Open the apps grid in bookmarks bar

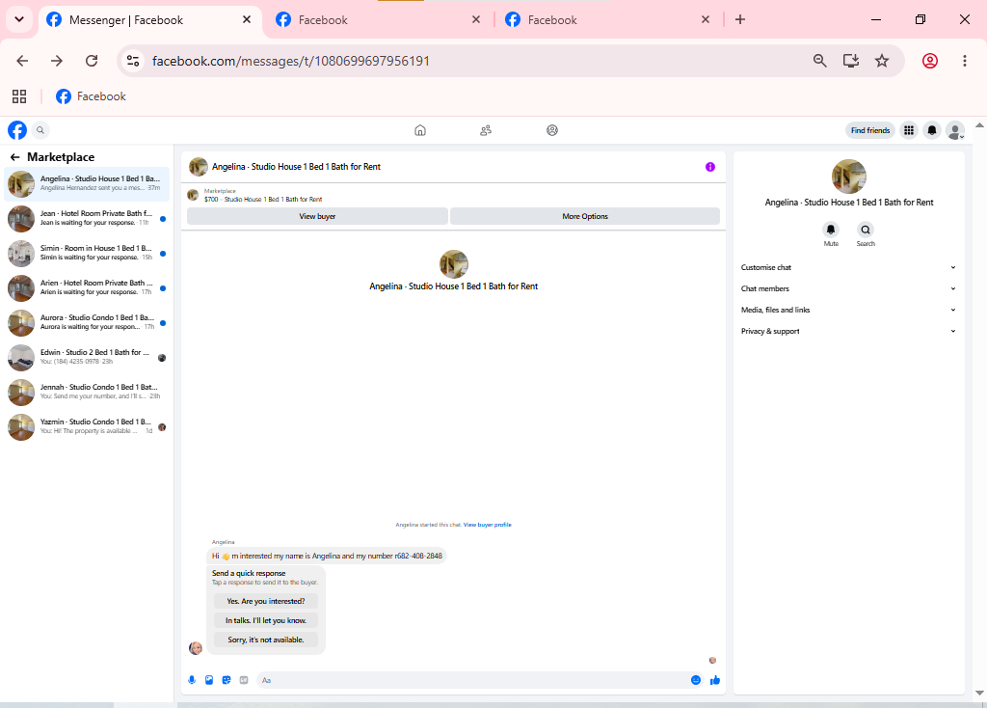click(19, 96)
